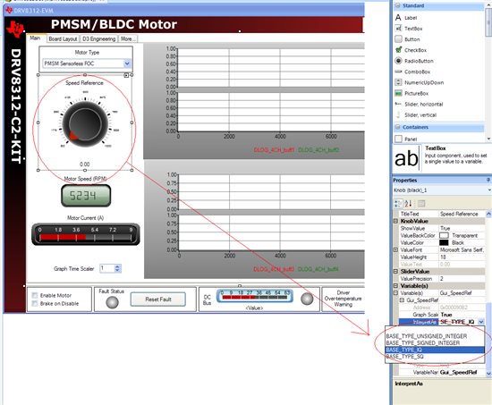This screenshot has width=492, height=405.
Task: Edit the ValuePrecision property value
Action: (462, 279)
